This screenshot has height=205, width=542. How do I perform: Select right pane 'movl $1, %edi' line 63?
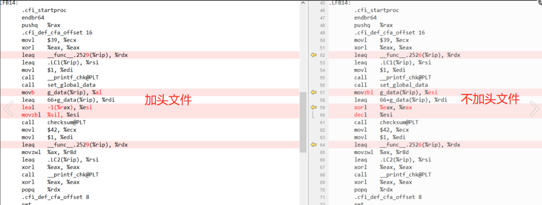click(379, 137)
